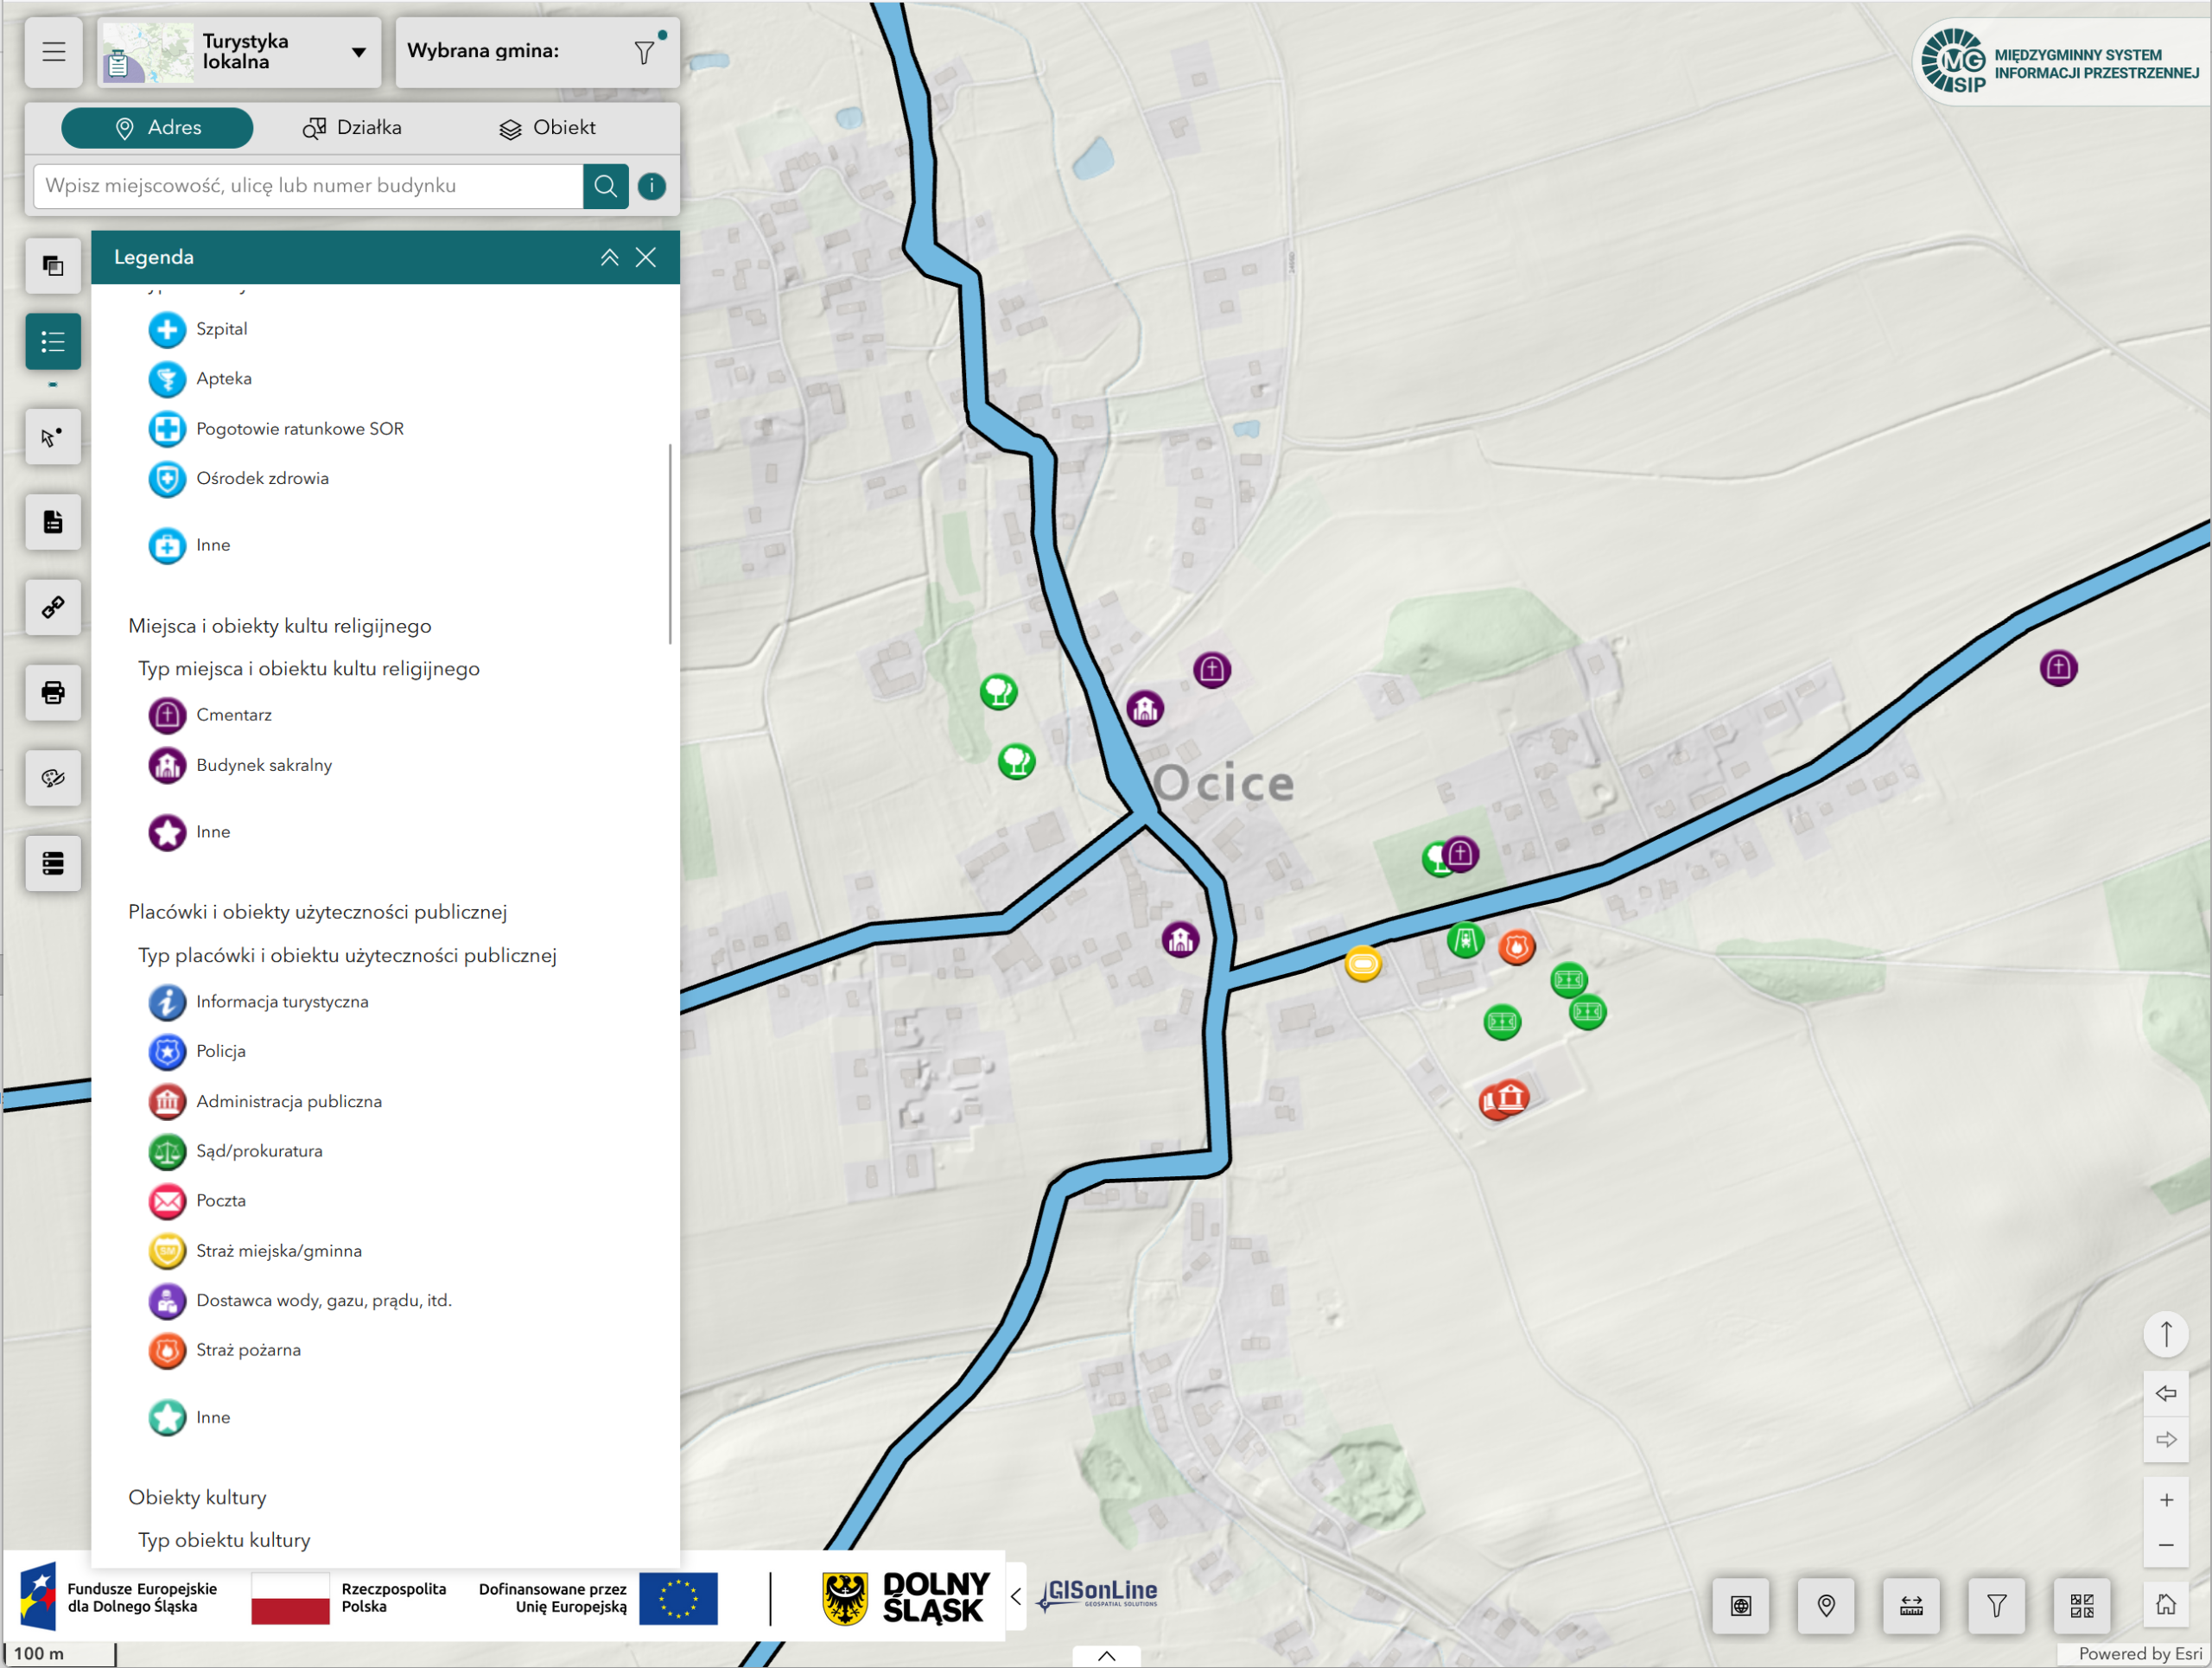Open the layers panel from sidebar

[53, 266]
